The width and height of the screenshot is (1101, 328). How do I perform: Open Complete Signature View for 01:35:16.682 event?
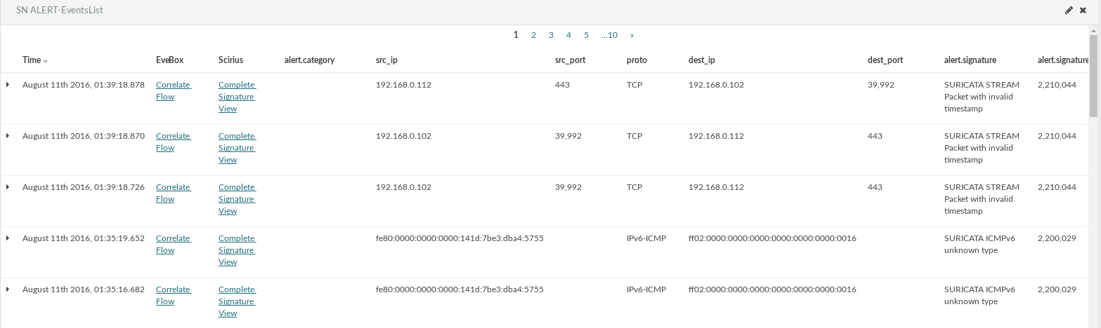pyautogui.click(x=237, y=301)
